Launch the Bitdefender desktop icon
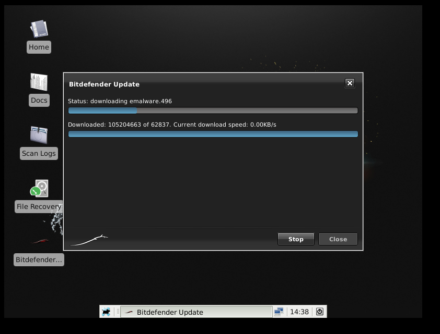This screenshot has width=440, height=334. point(40,241)
